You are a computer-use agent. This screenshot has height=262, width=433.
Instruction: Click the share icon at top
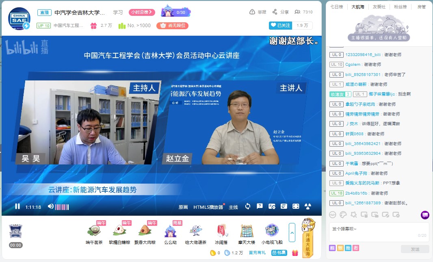coord(275,12)
